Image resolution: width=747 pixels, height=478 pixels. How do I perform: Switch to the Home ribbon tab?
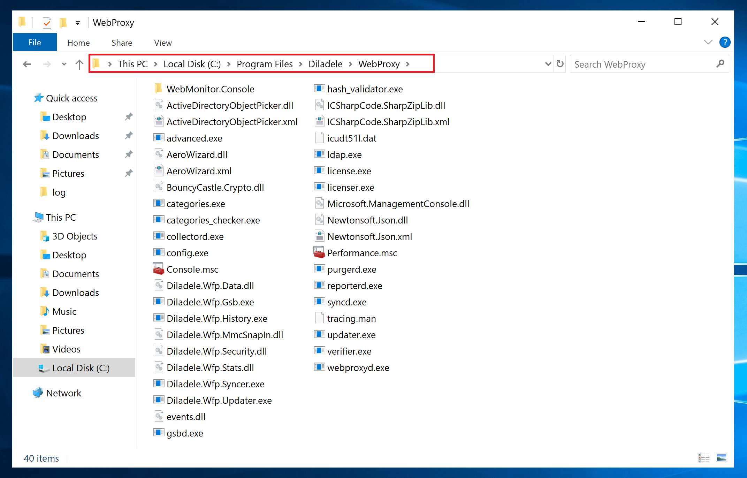[x=78, y=43]
